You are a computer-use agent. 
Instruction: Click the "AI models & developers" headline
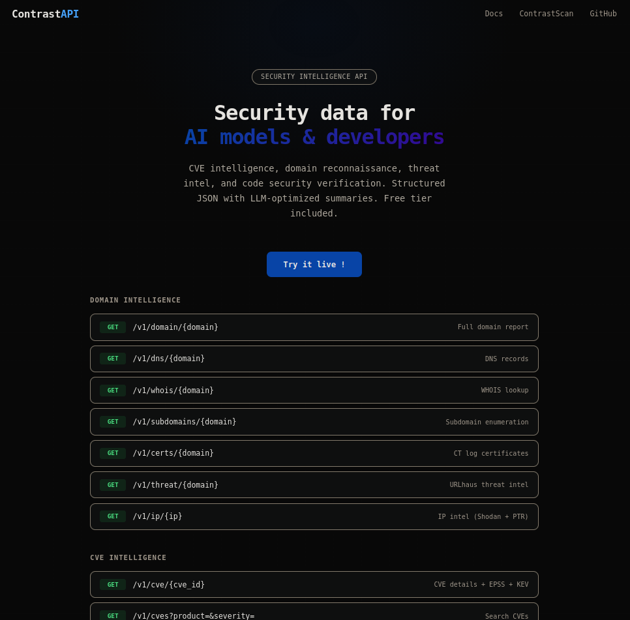tap(314, 138)
